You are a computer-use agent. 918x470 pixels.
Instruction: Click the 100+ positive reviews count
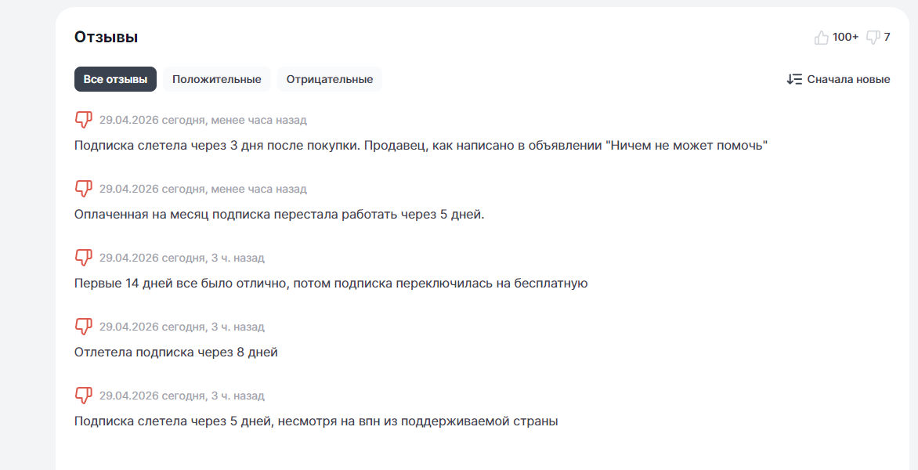click(845, 37)
